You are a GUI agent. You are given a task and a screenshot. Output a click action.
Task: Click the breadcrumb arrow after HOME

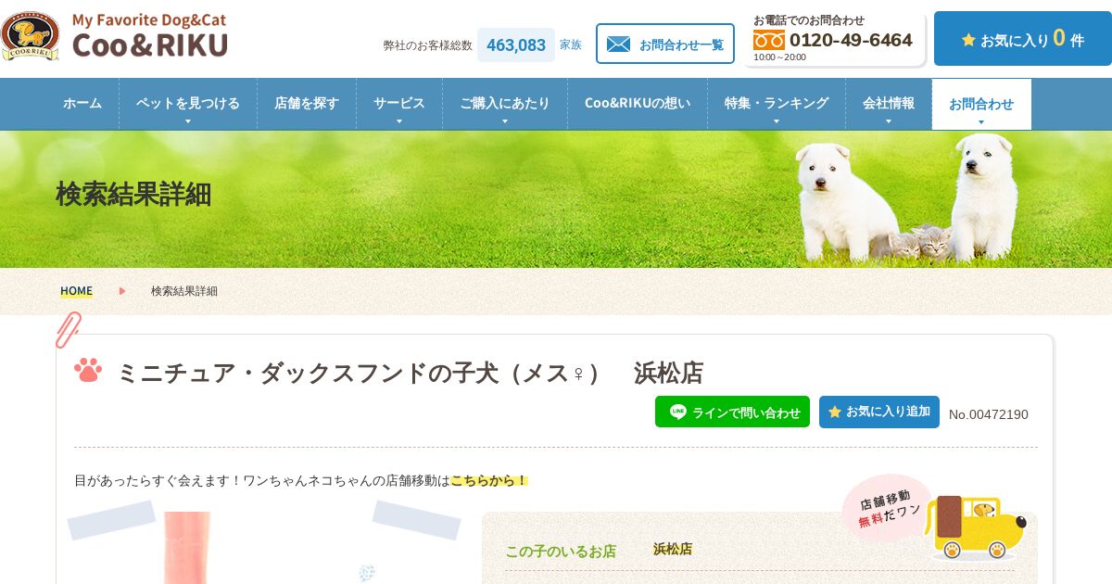click(122, 291)
